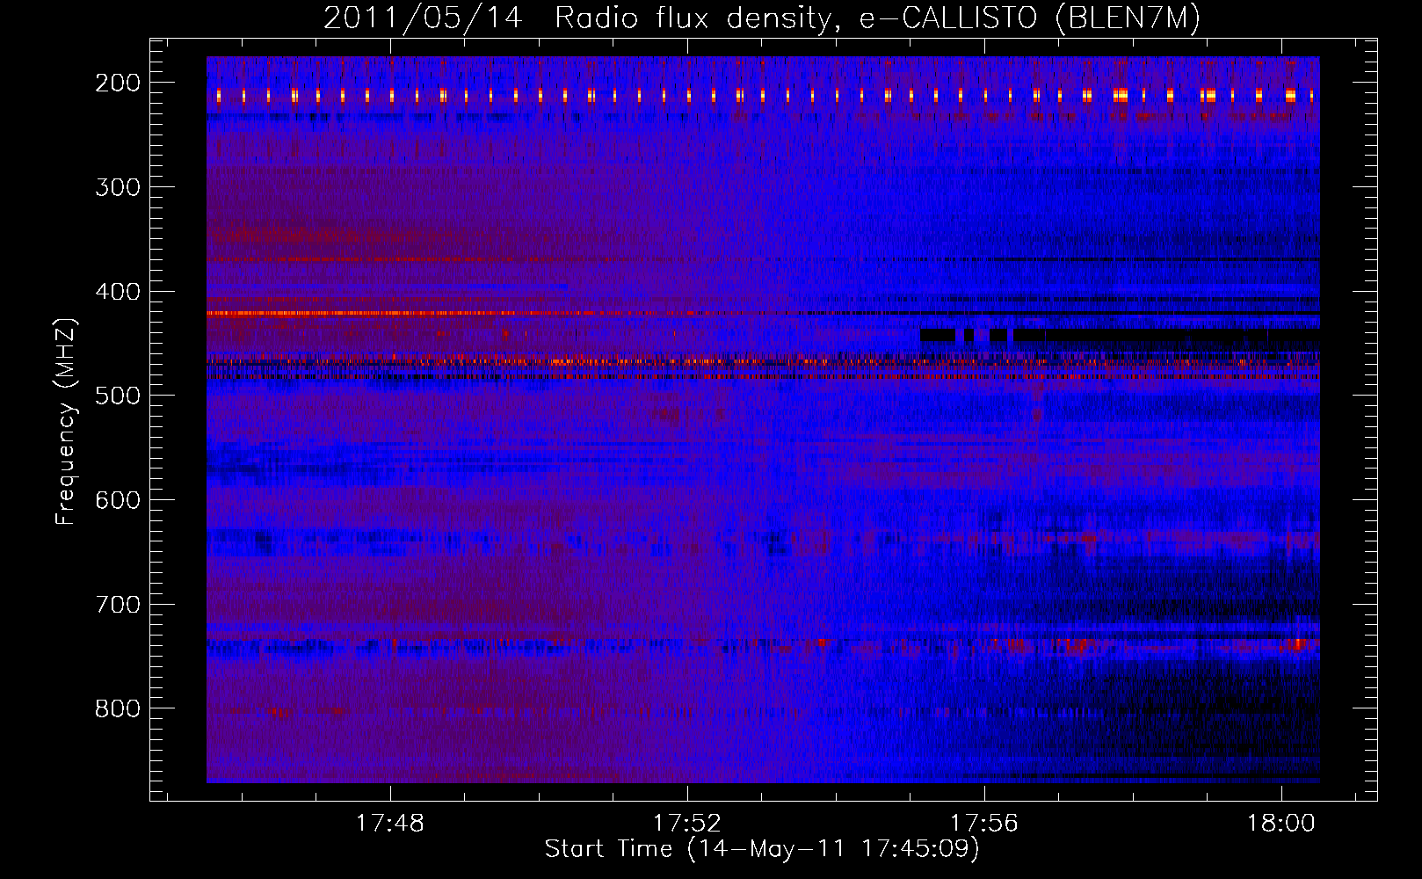Click the 17:56 time tick label
Screen dimensions: 1422x879
click(x=984, y=823)
